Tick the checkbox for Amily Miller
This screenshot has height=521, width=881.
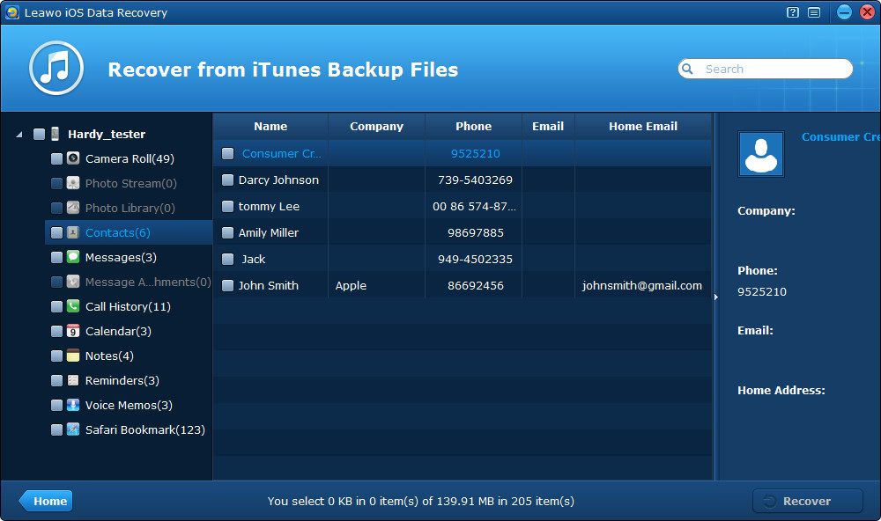point(227,232)
